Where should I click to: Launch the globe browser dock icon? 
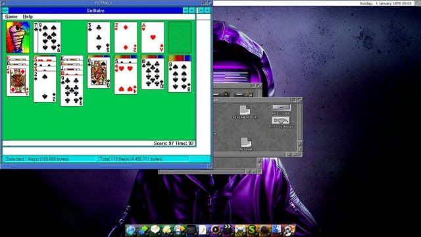point(131,230)
